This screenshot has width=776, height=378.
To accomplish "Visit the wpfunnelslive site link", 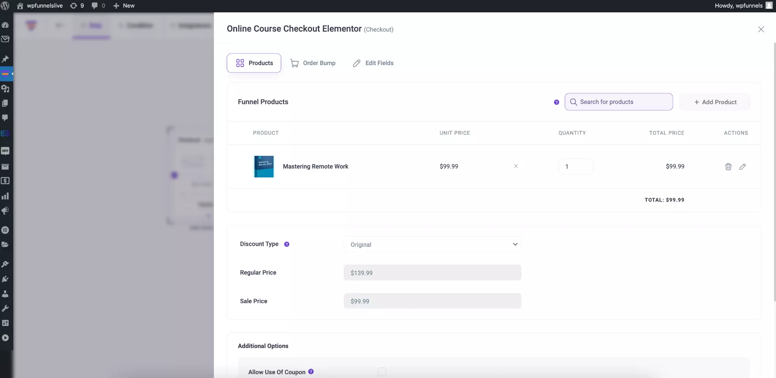I will [x=40, y=6].
